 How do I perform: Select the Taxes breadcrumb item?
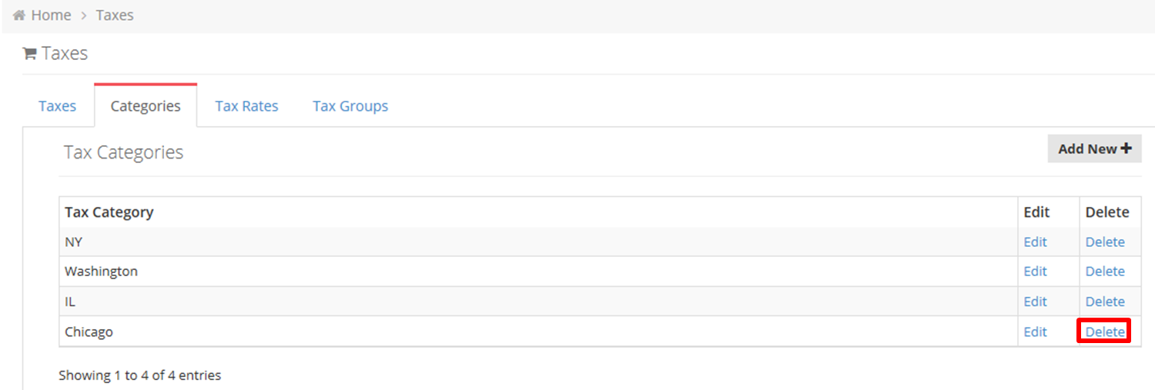coord(115,15)
